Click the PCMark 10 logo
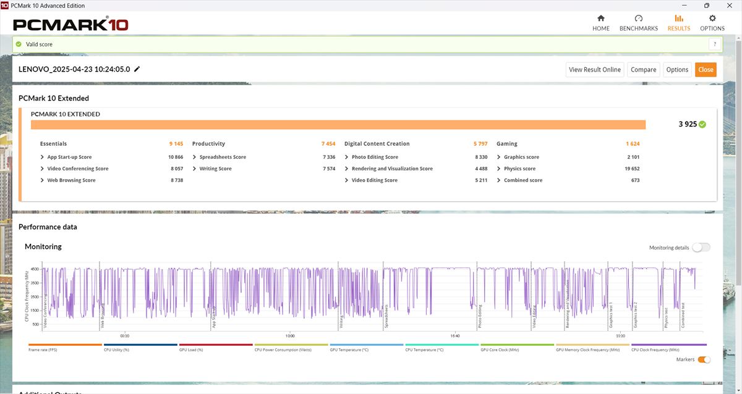 point(70,25)
